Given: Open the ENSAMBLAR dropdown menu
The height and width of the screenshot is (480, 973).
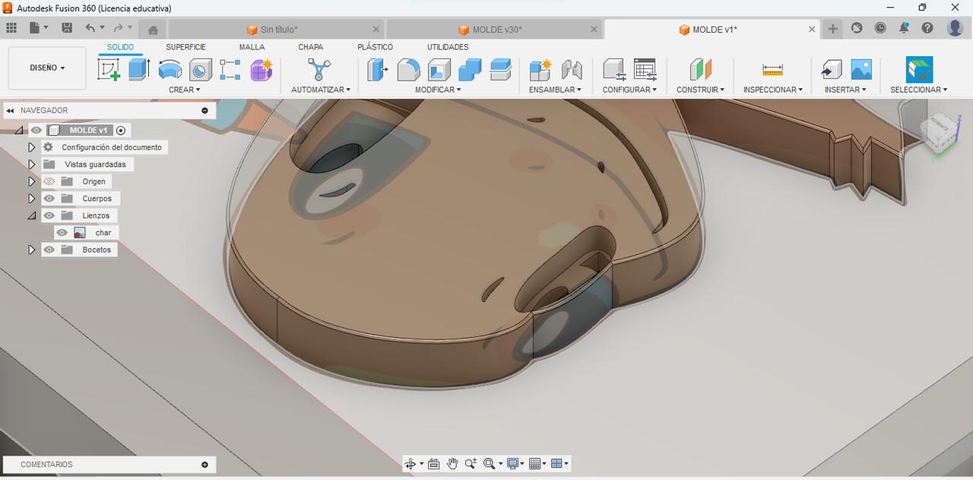Looking at the screenshot, I should (x=555, y=90).
